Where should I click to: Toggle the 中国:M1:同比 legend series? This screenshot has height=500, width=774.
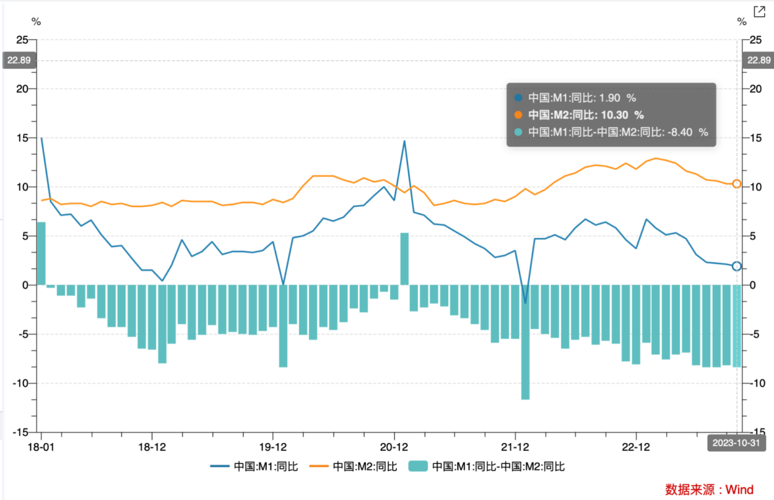(x=254, y=467)
